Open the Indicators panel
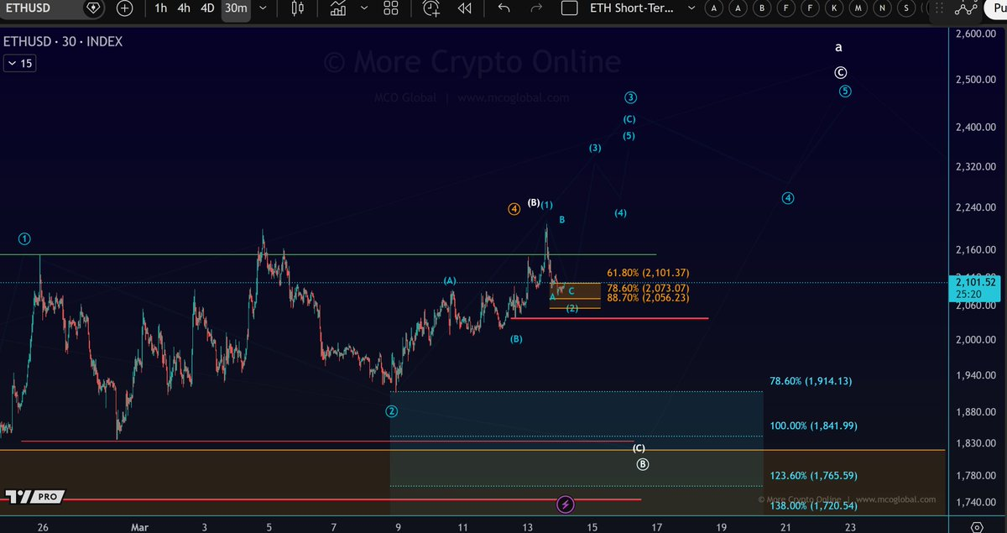 [337, 8]
